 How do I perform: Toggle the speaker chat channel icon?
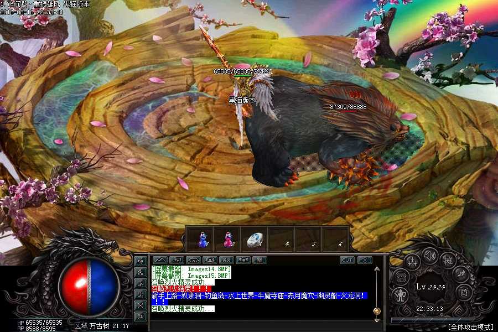[141, 261]
